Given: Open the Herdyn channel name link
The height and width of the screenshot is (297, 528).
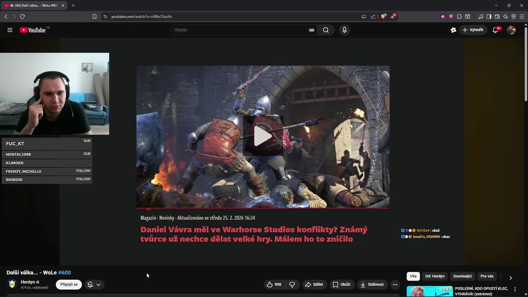Looking at the screenshot, I should (28, 282).
